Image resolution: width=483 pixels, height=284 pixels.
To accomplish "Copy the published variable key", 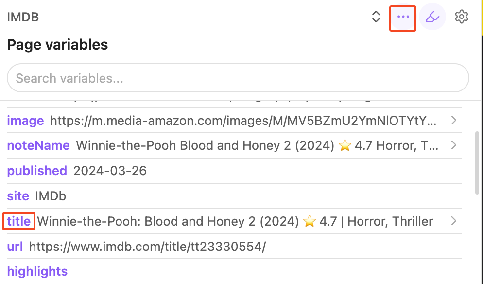I will pos(37,171).
